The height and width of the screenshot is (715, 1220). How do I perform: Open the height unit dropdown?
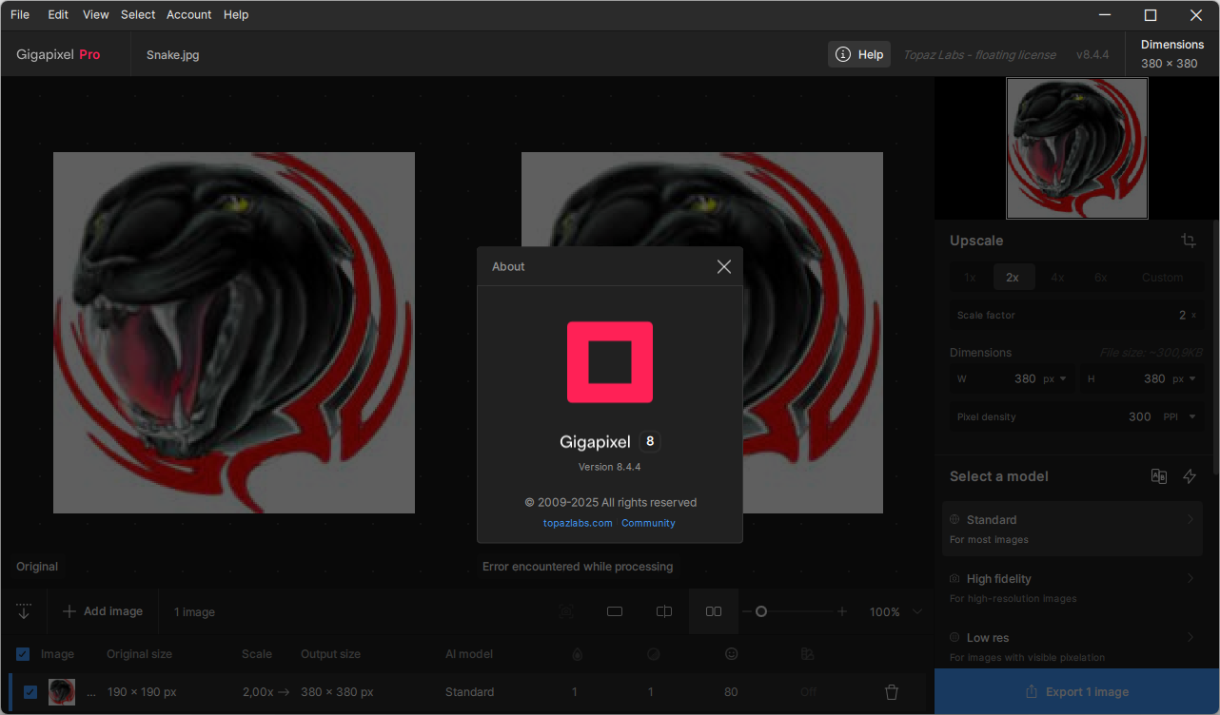(1185, 378)
